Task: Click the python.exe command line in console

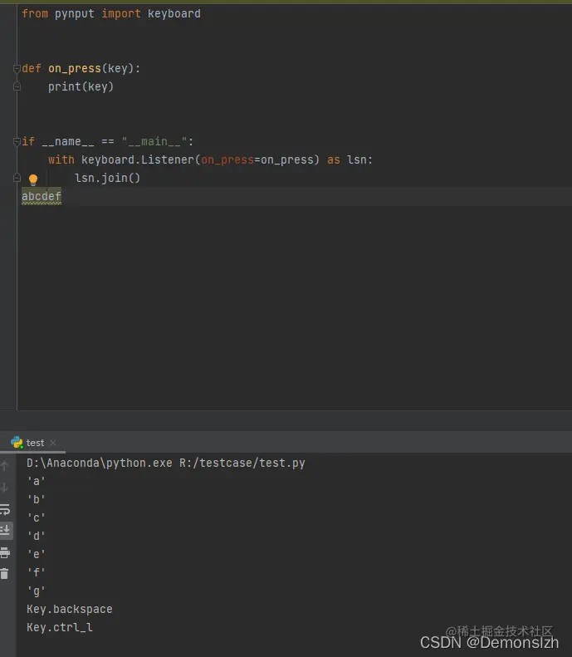Action: point(166,463)
